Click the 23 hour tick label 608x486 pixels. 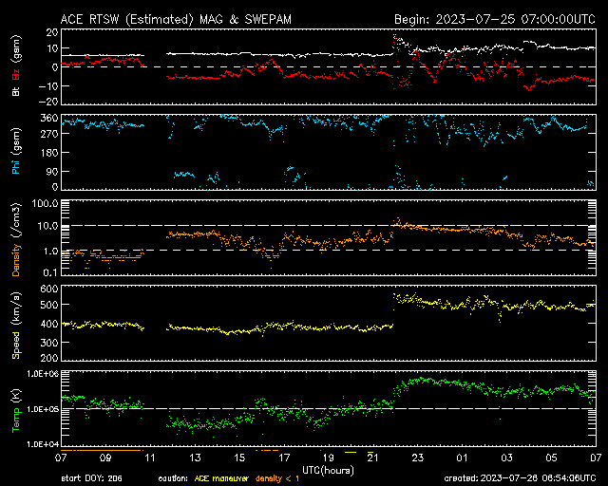coord(416,458)
